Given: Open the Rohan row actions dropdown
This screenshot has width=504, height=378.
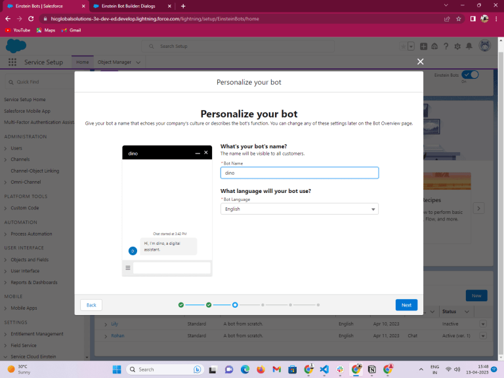Looking at the screenshot, I should (x=483, y=336).
